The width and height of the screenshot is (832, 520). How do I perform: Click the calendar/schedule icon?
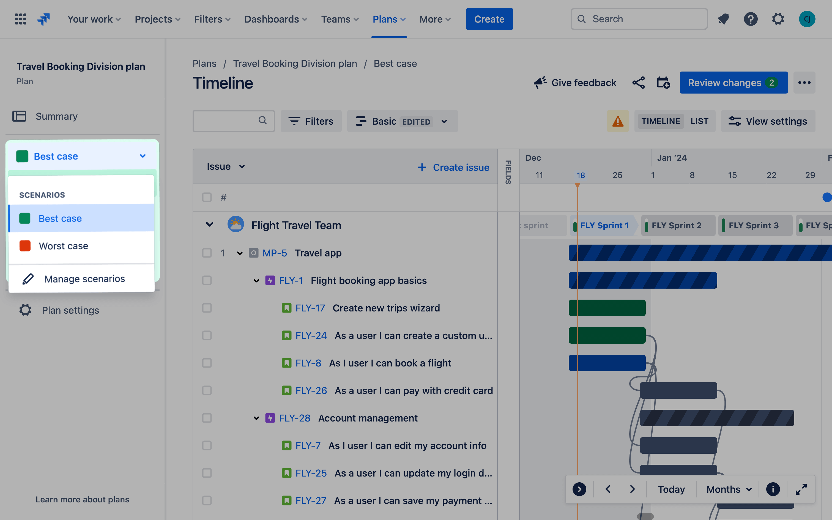coord(663,83)
